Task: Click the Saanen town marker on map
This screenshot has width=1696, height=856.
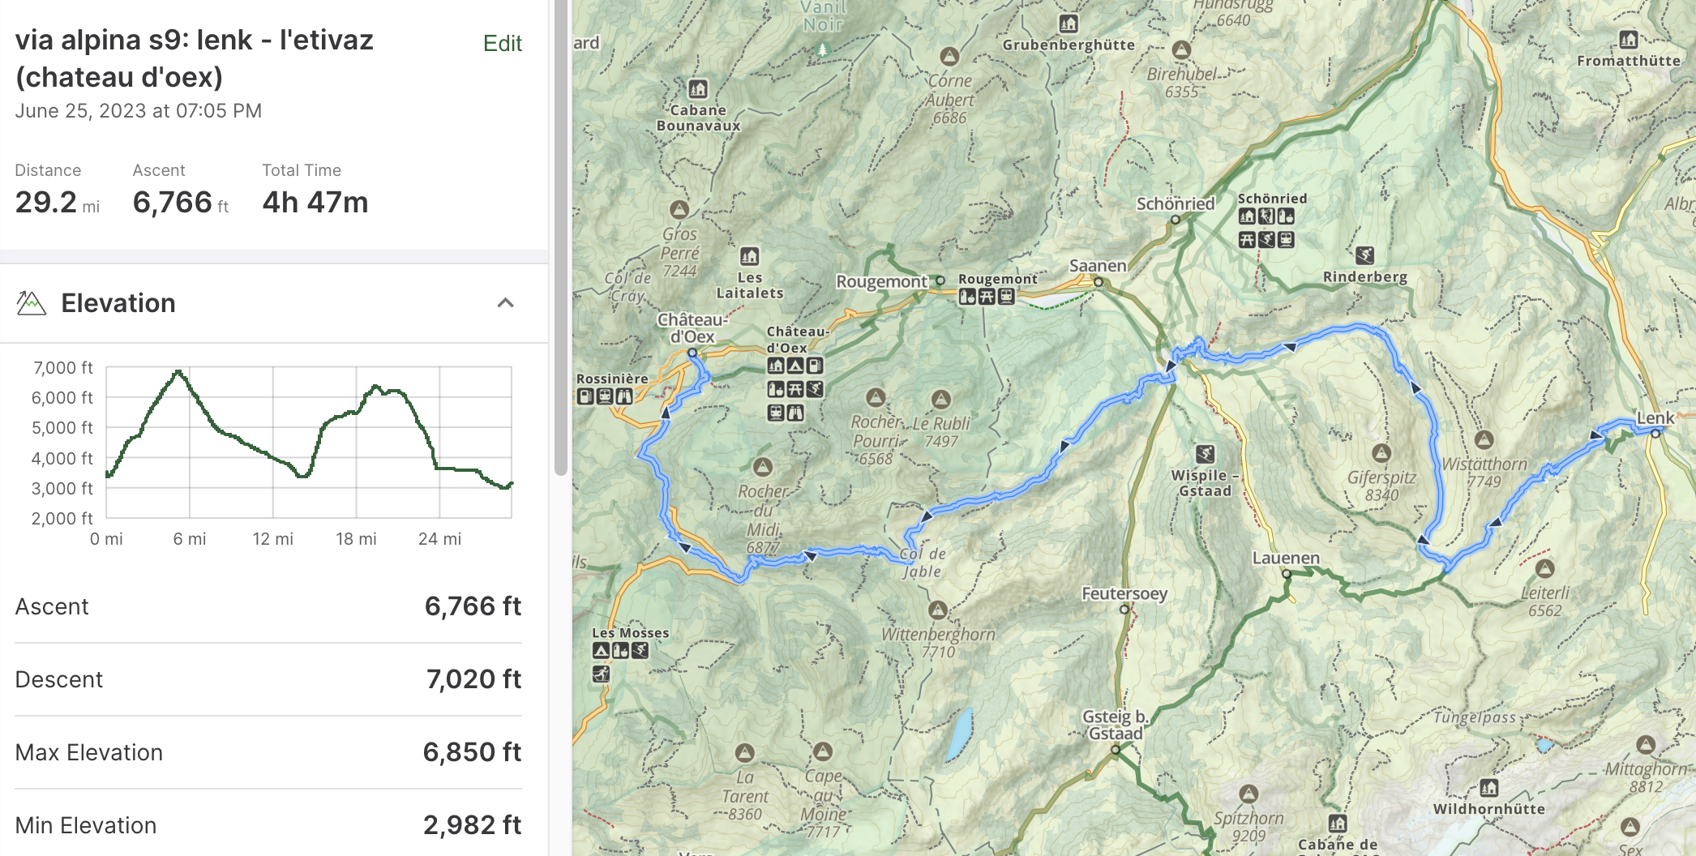Action: tap(1098, 282)
